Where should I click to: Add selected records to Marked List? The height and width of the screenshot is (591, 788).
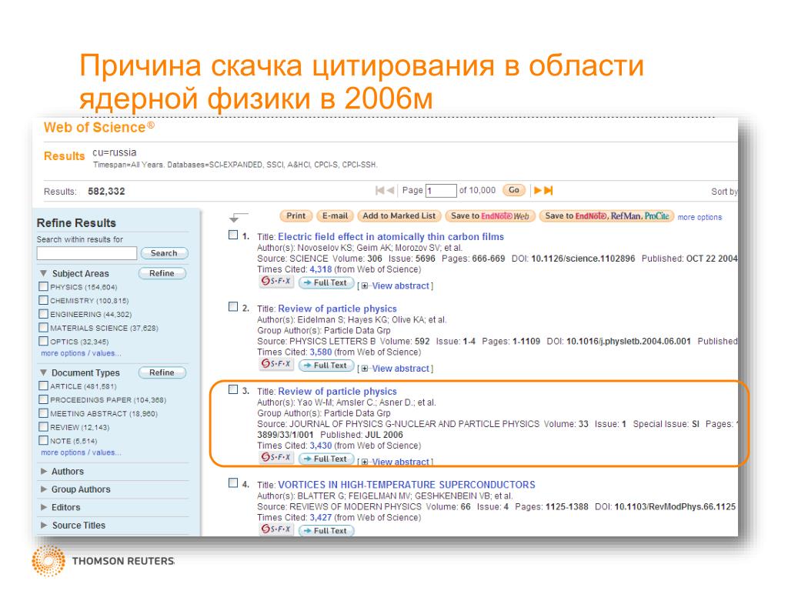point(399,215)
